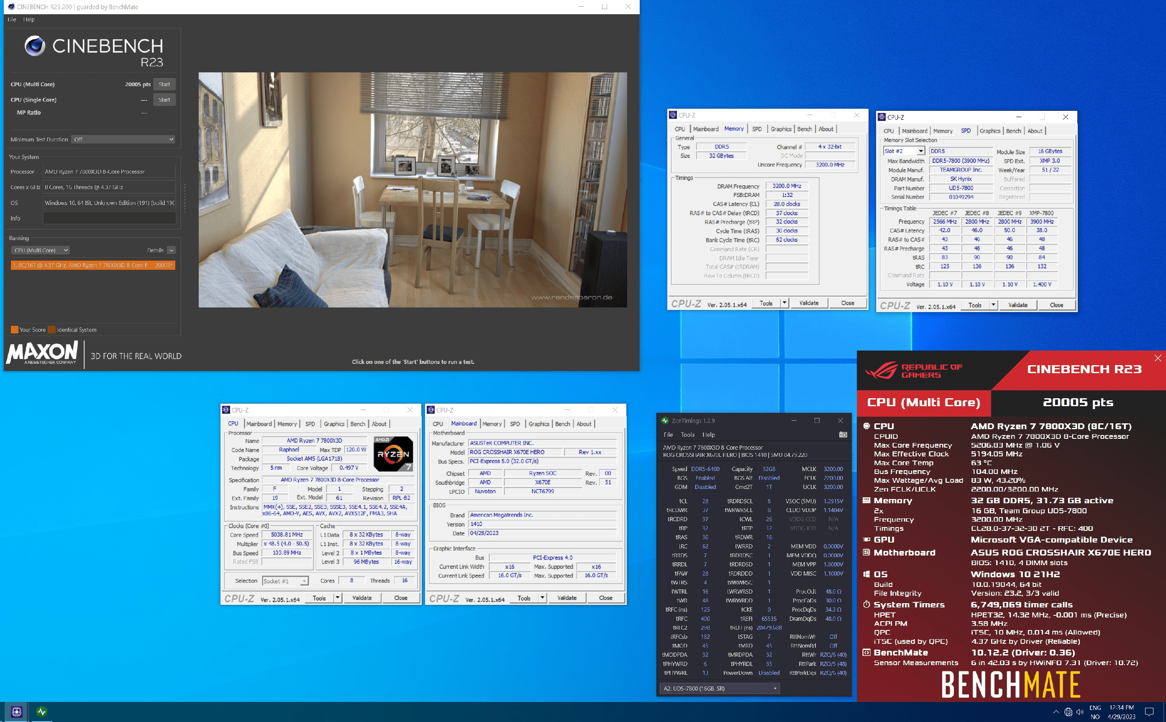Click the ZenTimings taskbar icon
The width and height of the screenshot is (1166, 722).
click(41, 712)
